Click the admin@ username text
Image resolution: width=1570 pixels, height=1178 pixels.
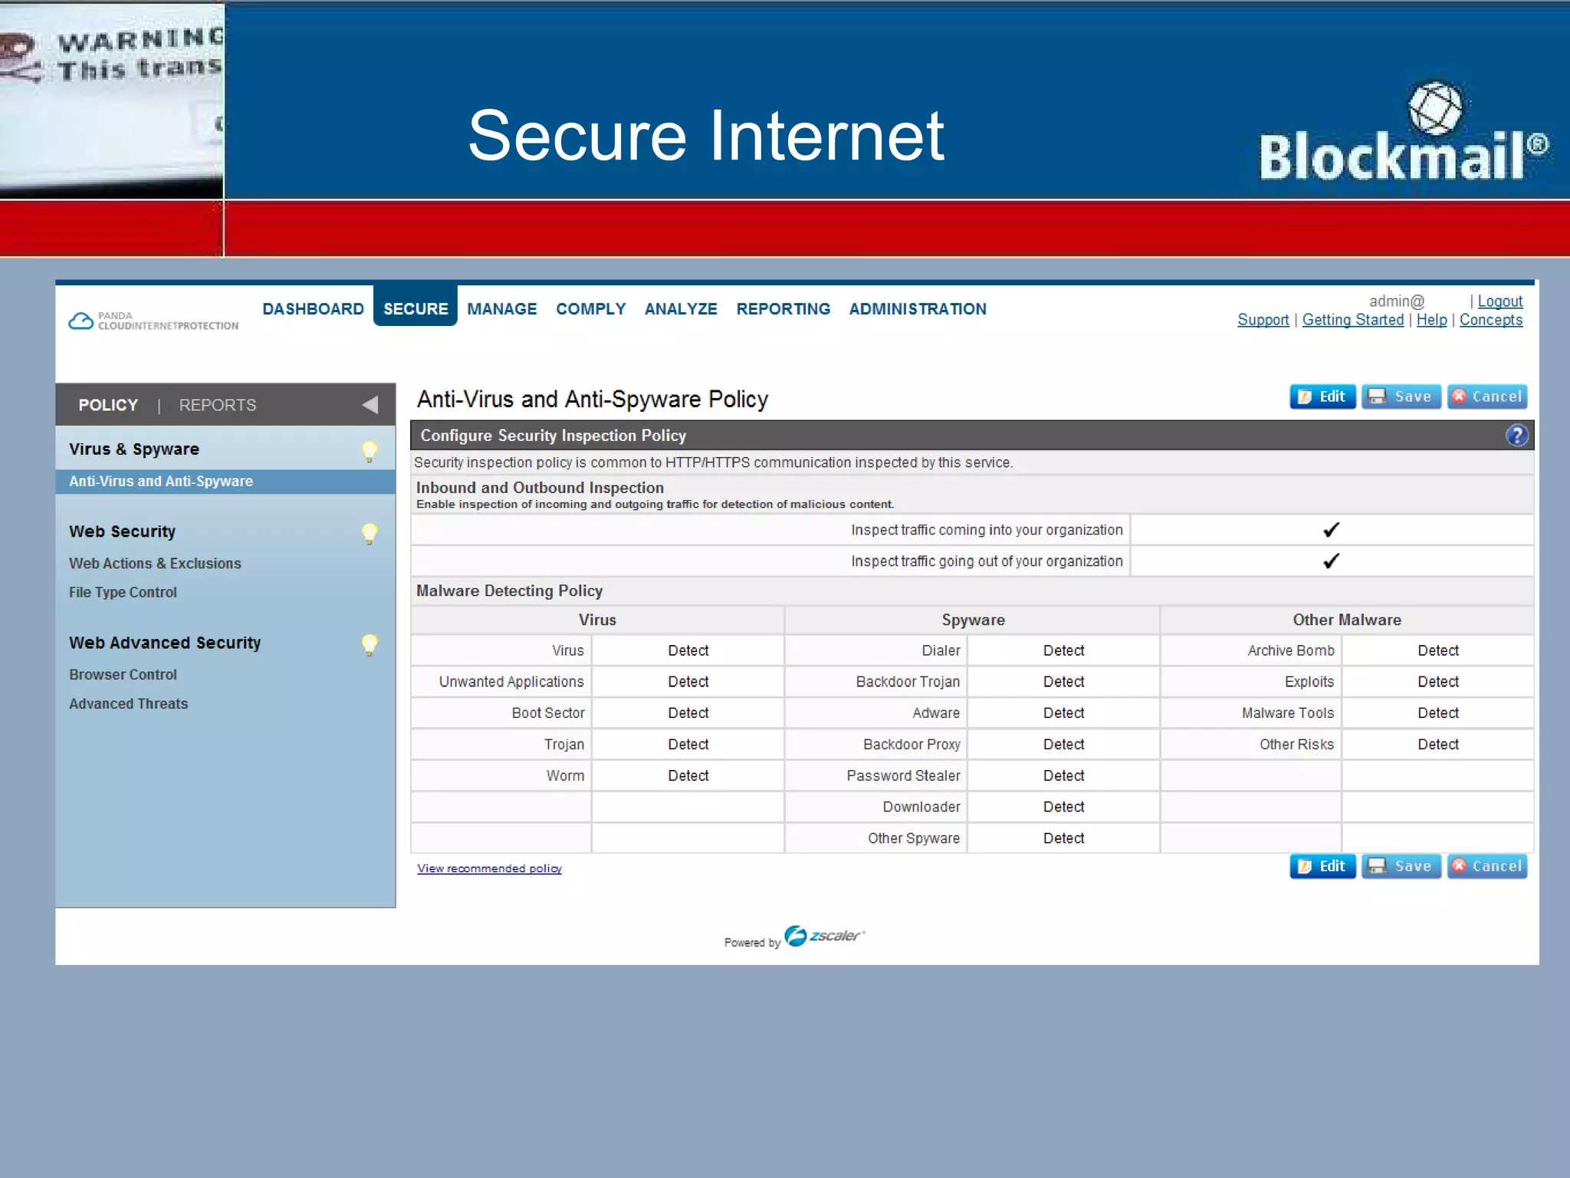coord(1397,301)
